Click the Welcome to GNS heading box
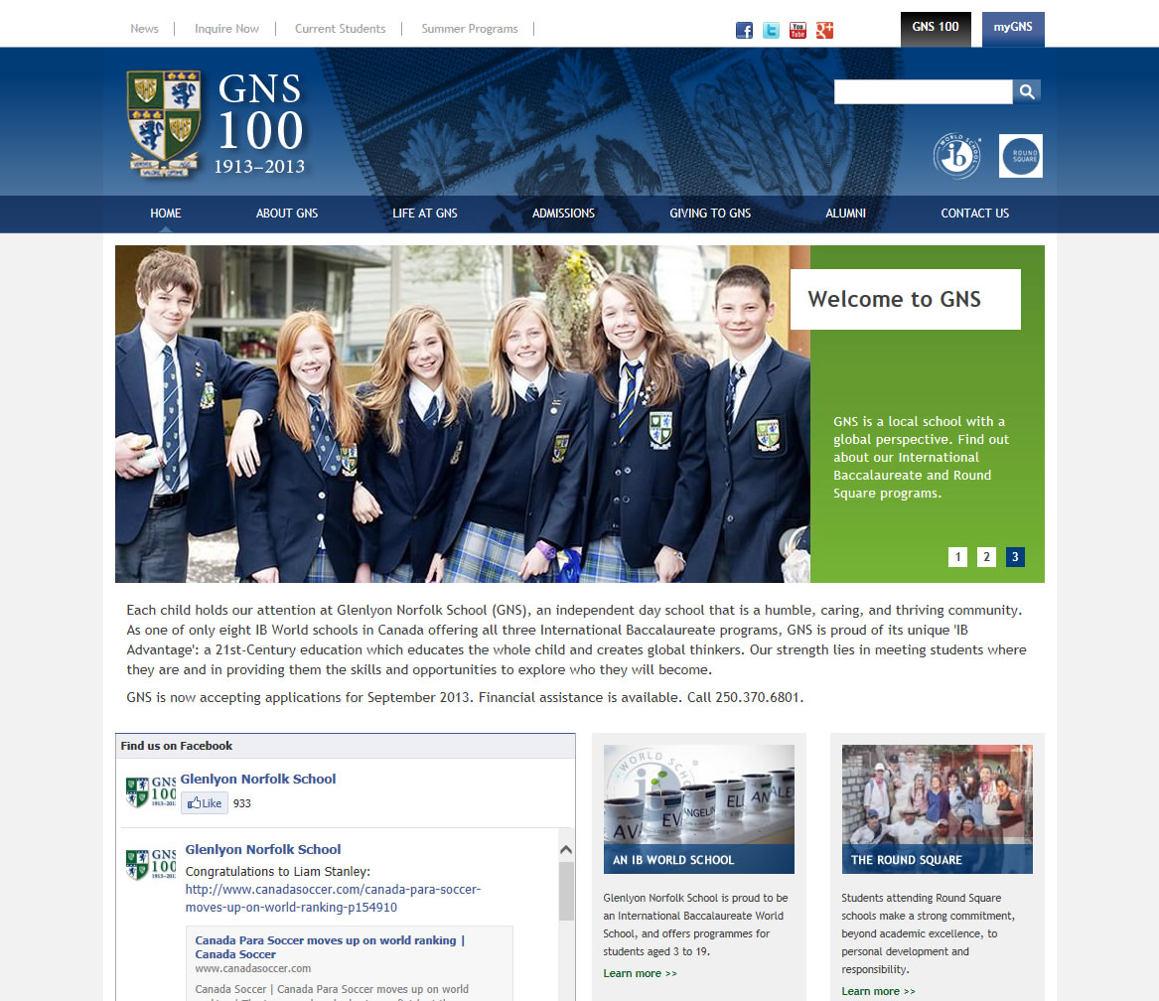 click(906, 300)
